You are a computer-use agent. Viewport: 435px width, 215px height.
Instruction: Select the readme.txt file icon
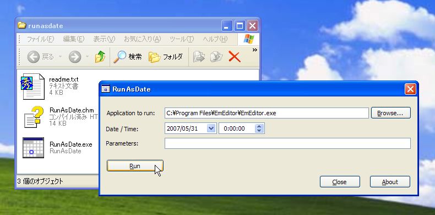32,87
